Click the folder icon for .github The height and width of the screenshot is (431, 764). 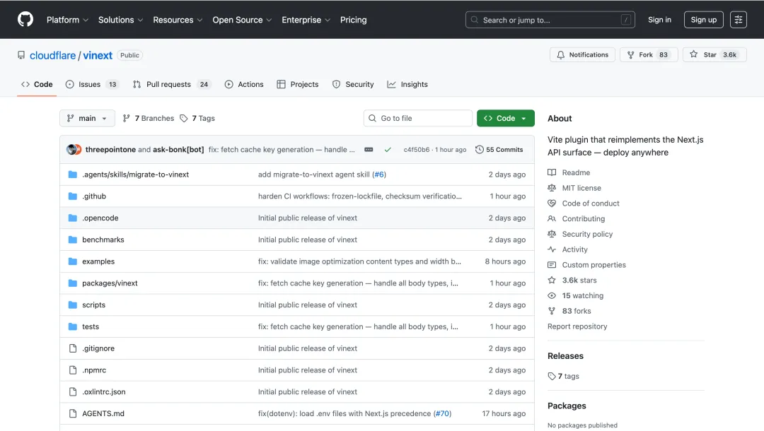point(73,196)
